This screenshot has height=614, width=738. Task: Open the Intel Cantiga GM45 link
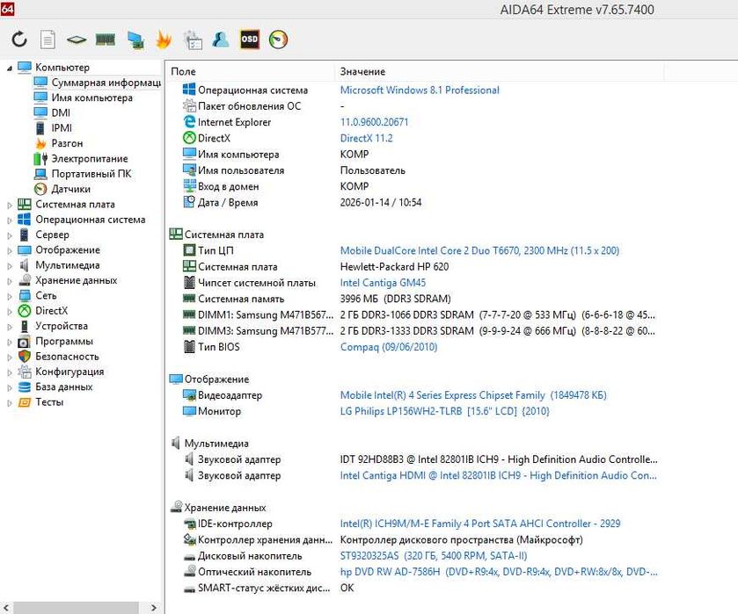click(383, 283)
